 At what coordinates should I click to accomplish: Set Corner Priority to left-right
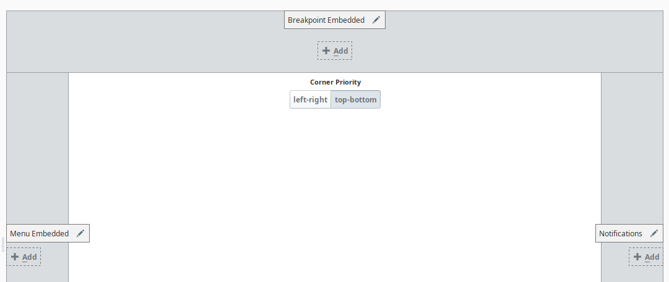310,99
